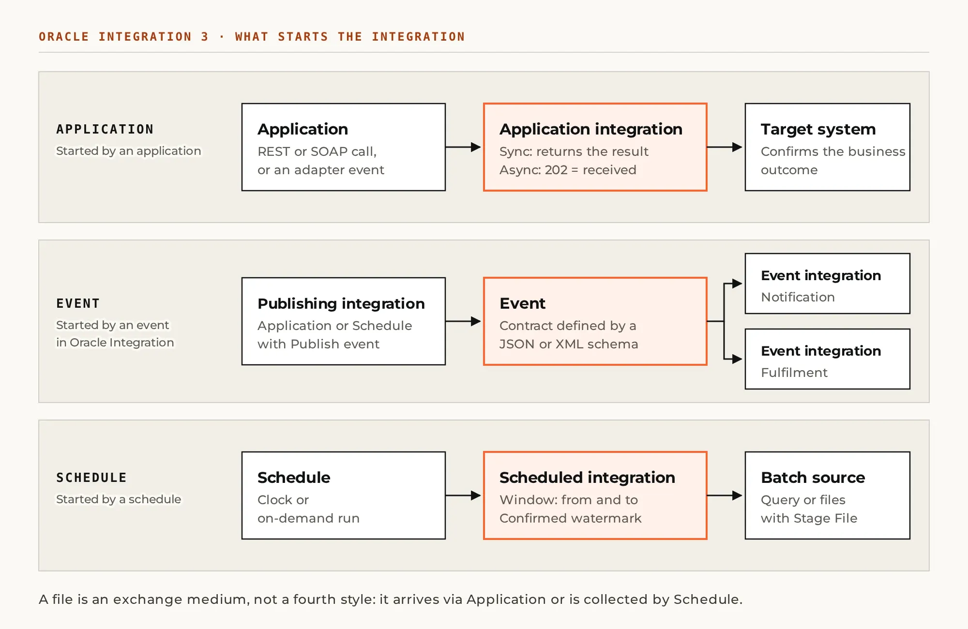The width and height of the screenshot is (968, 629).
Task: Select the 'EVENT' row heading
Action: click(x=78, y=303)
